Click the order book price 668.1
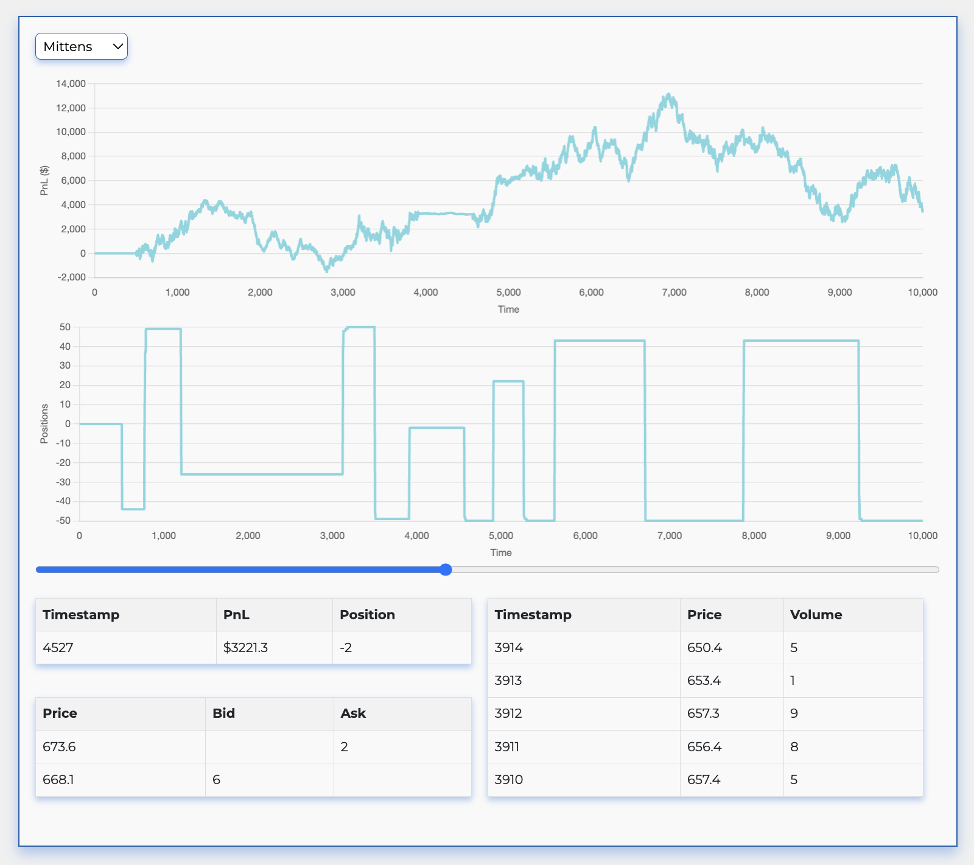The width and height of the screenshot is (974, 865). [58, 779]
